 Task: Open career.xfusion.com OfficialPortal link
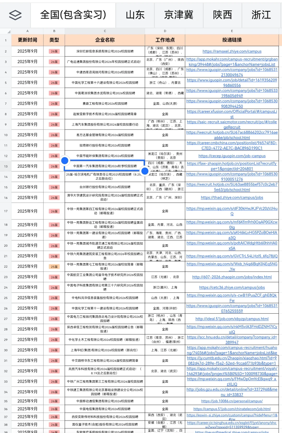232,114
